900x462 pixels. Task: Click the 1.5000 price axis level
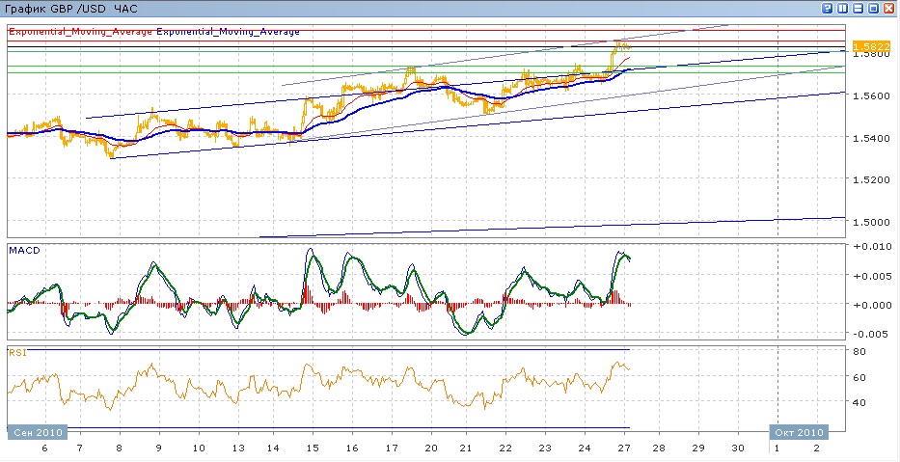871,221
